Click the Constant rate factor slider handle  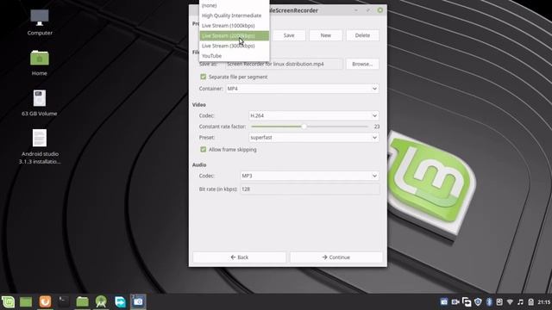tap(304, 127)
